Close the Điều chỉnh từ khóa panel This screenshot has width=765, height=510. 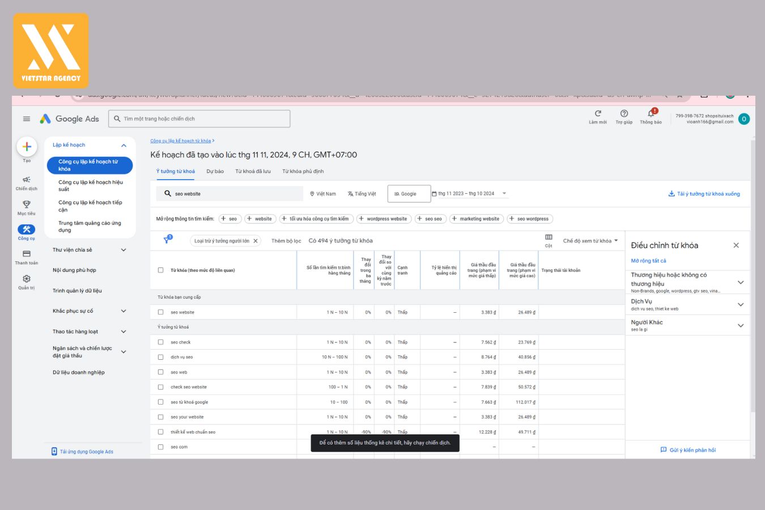(x=736, y=245)
